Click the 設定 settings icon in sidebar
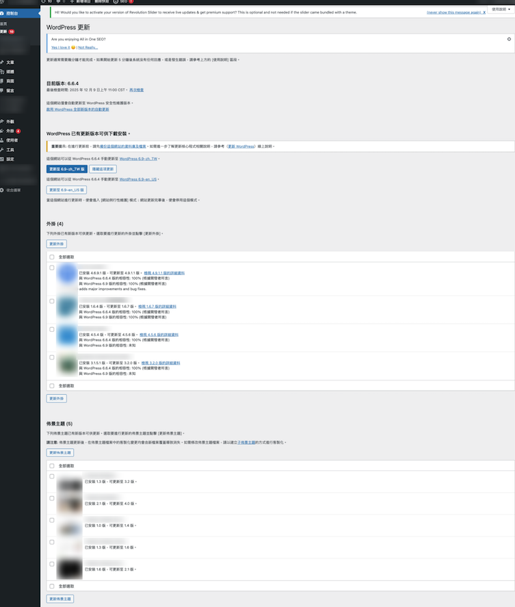The height and width of the screenshot is (607, 515). (x=2, y=159)
